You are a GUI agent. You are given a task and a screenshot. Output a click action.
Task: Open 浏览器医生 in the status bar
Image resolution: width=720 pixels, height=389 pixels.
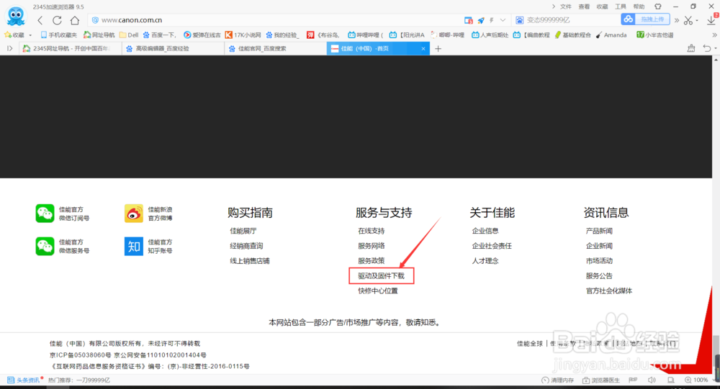[x=601, y=380]
